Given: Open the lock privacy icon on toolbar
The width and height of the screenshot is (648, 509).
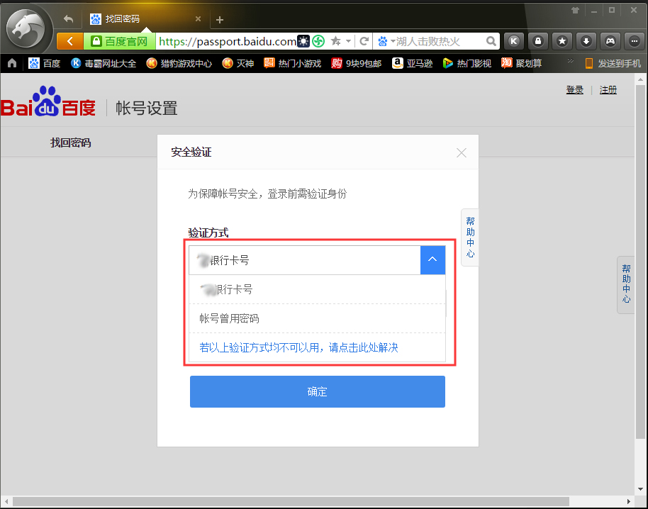Looking at the screenshot, I should (537, 41).
